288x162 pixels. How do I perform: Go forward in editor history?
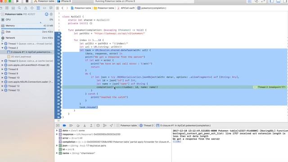67,8
